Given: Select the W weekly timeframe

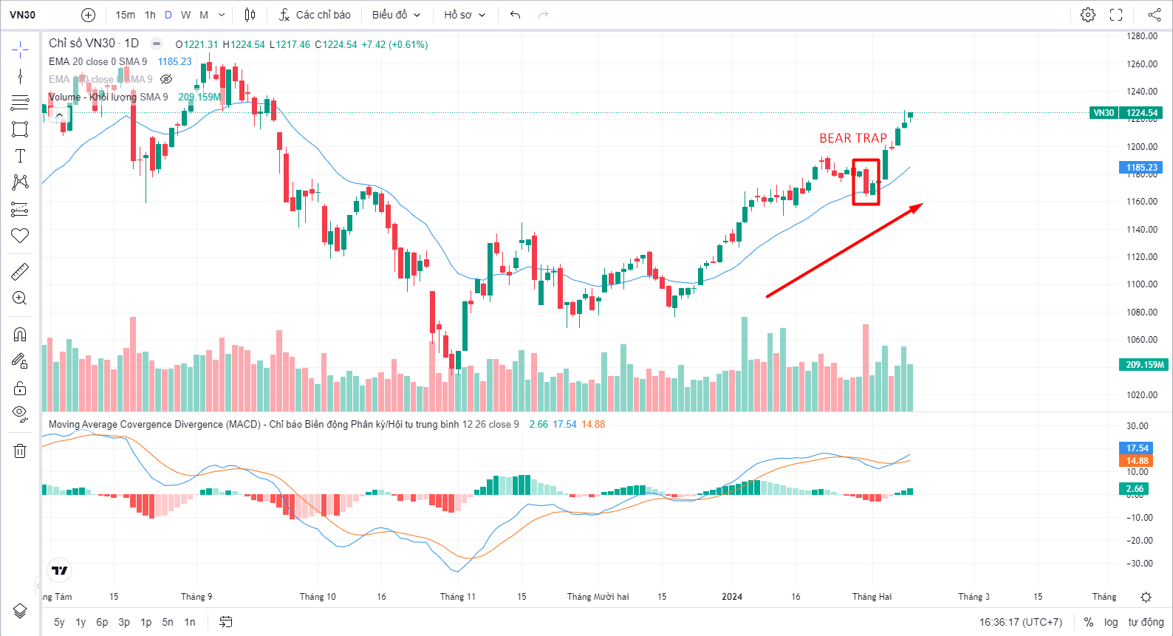Looking at the screenshot, I should click(185, 15).
